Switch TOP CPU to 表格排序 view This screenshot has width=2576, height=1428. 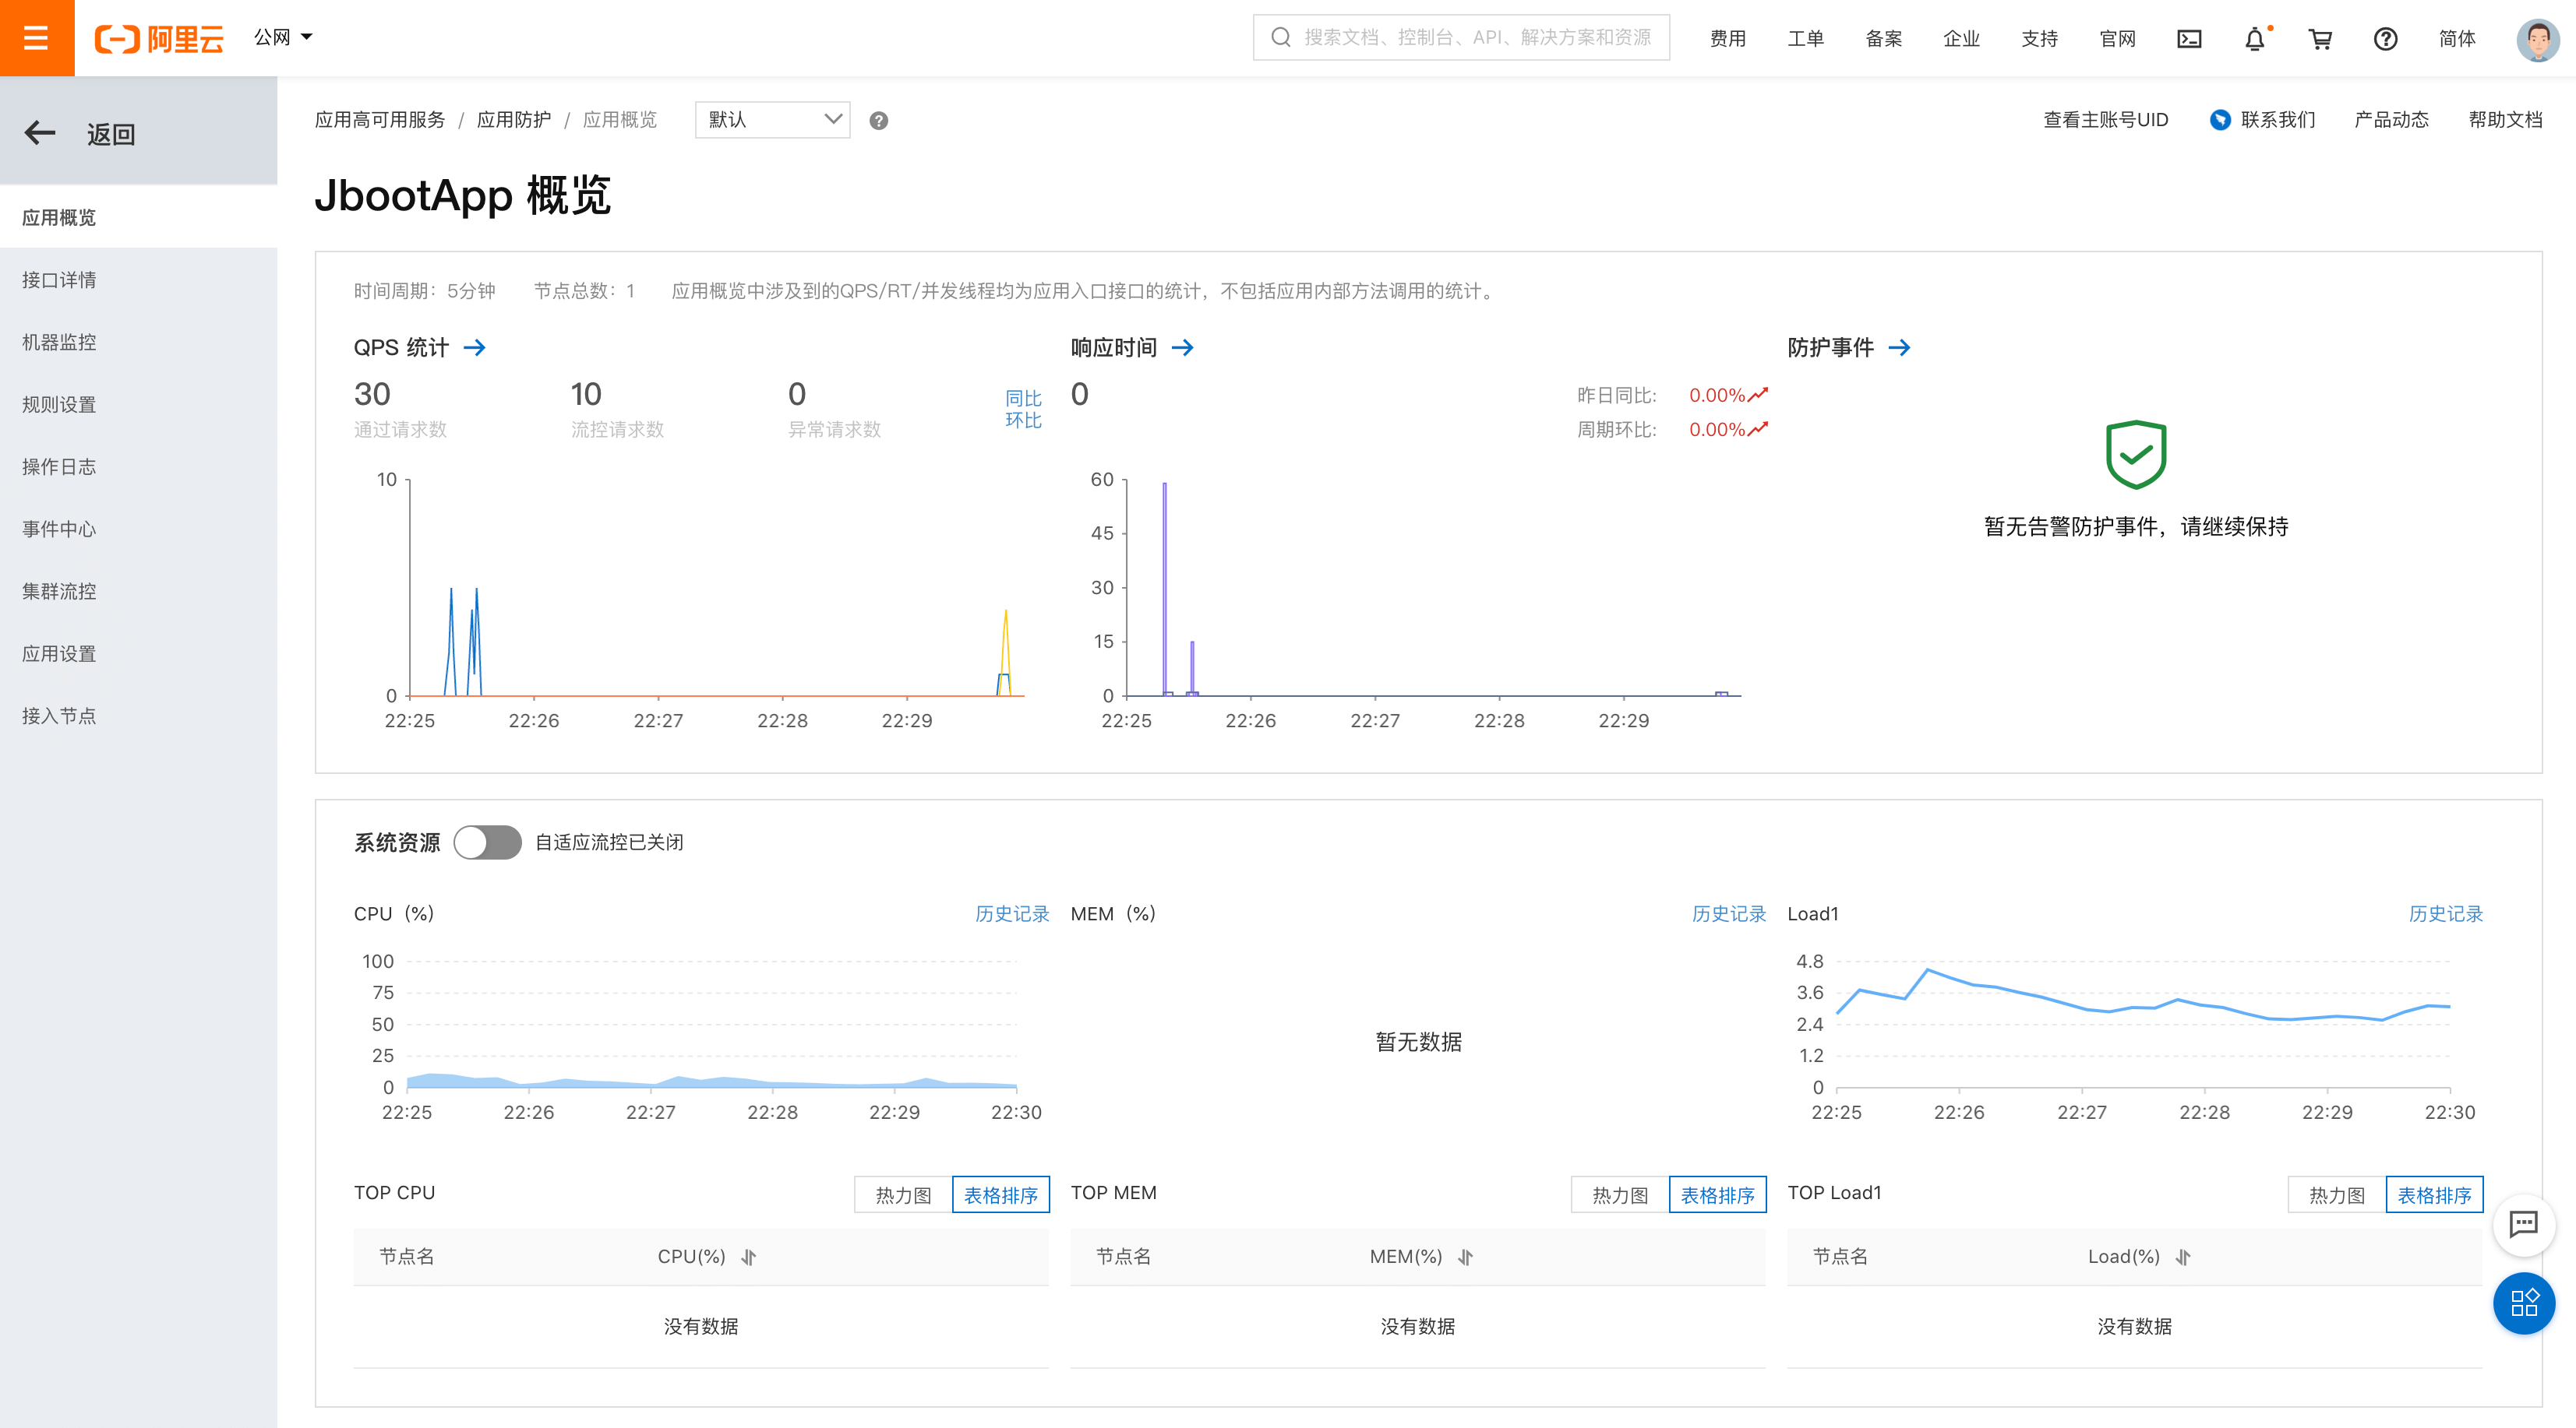[1001, 1195]
